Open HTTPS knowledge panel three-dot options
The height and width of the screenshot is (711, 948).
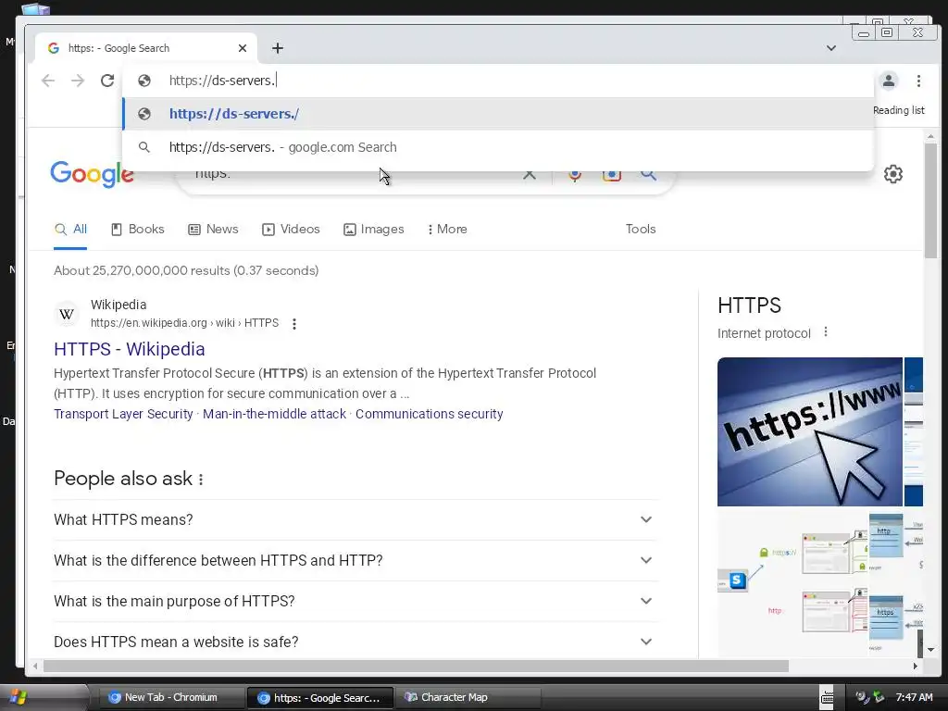click(x=825, y=332)
